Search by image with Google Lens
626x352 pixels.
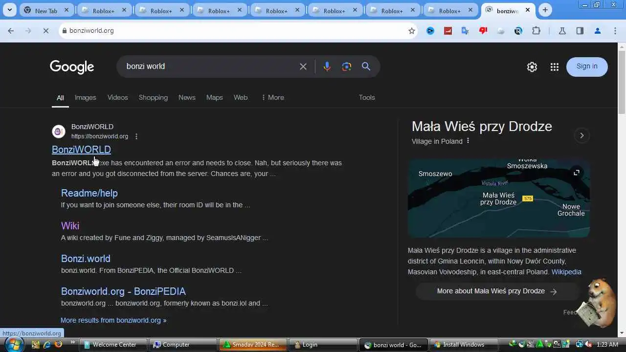pyautogui.click(x=347, y=66)
